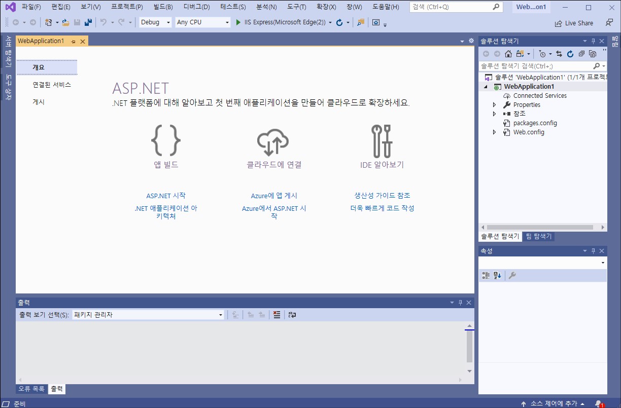Select the 게시 side tab
The width and height of the screenshot is (621, 408).
coord(39,102)
